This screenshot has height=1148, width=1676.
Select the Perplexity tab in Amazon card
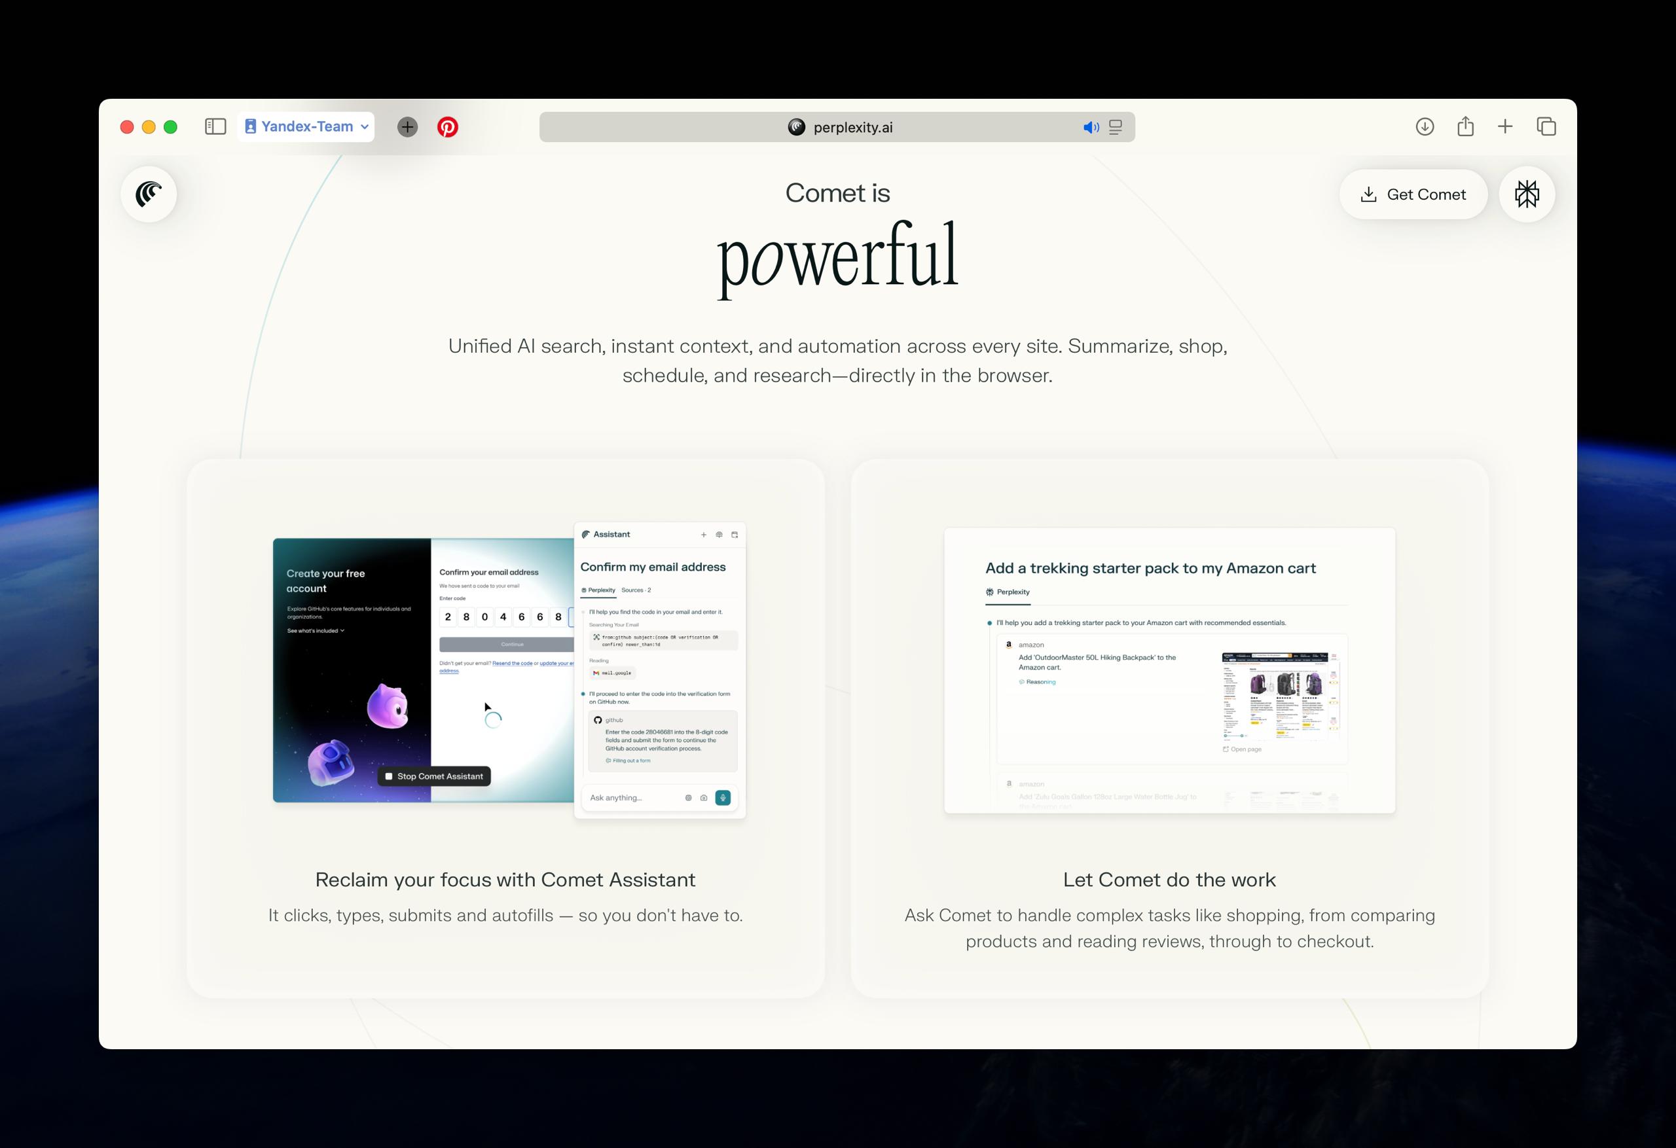point(1008,592)
